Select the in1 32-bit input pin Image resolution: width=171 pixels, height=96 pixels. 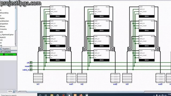(x=38, y=78)
